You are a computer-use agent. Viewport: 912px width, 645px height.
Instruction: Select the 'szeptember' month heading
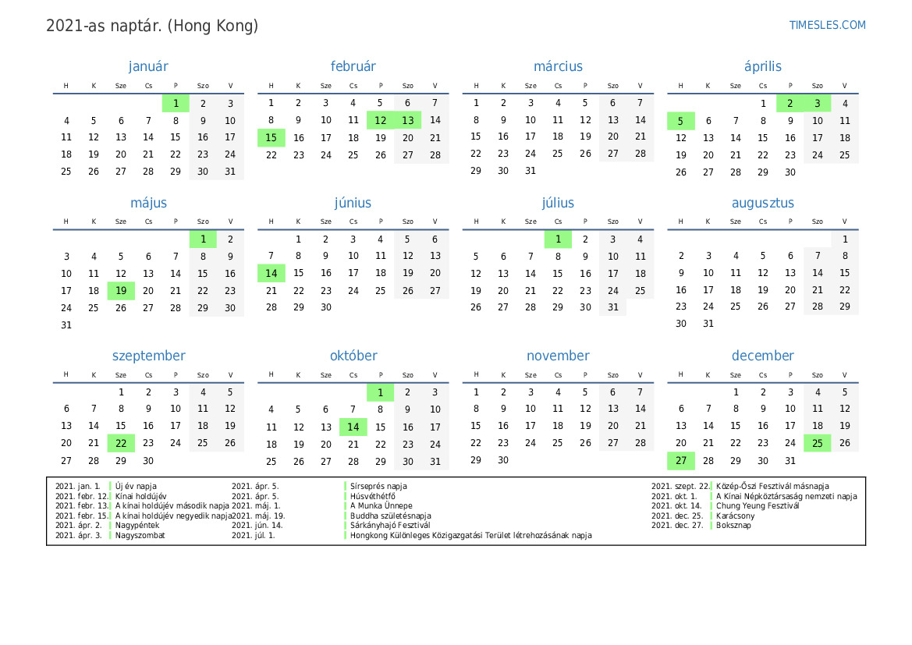[148, 356]
